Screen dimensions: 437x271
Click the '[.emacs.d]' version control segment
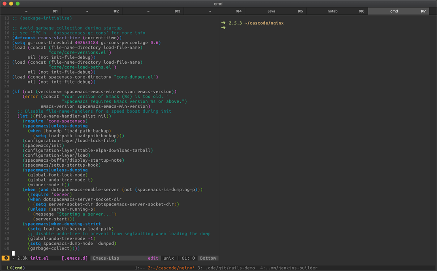click(74, 258)
